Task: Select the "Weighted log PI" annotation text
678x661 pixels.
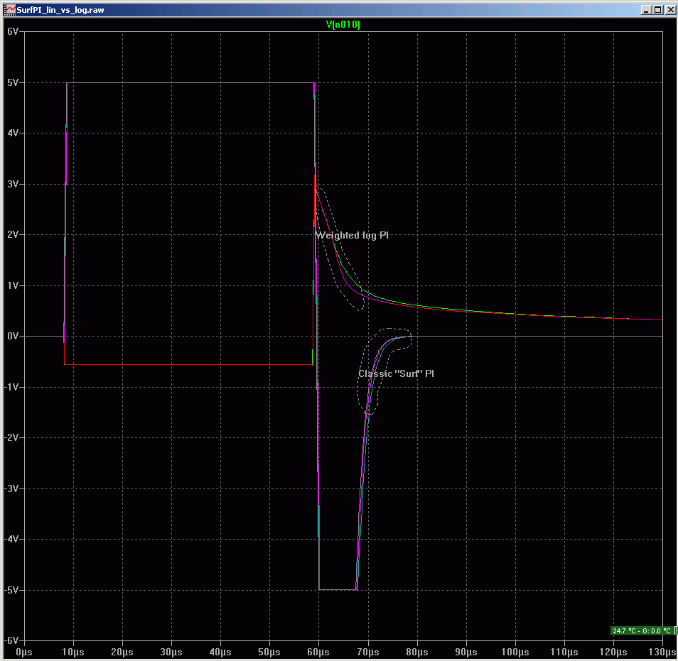Action: [x=352, y=235]
